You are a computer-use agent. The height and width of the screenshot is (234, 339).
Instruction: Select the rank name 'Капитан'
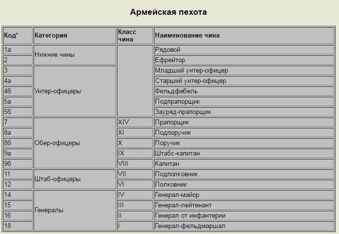coord(244,164)
